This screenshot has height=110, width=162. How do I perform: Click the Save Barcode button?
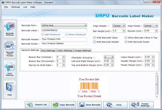click(89, 105)
